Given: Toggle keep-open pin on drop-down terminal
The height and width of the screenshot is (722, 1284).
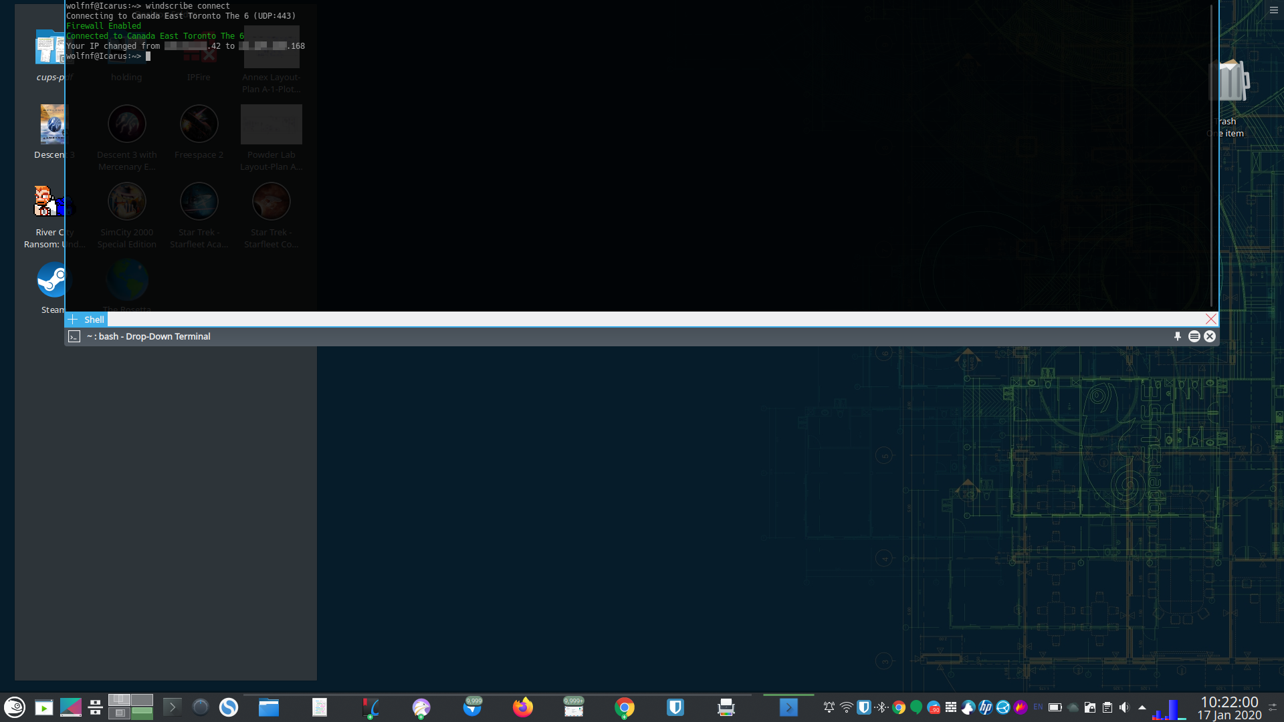Looking at the screenshot, I should (1178, 336).
